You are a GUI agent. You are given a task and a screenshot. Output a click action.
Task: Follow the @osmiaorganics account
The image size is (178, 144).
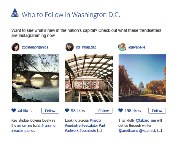50,111
